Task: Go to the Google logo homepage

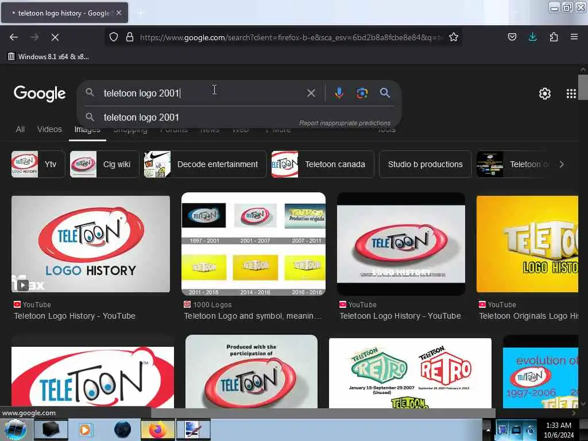Action: coord(40,94)
